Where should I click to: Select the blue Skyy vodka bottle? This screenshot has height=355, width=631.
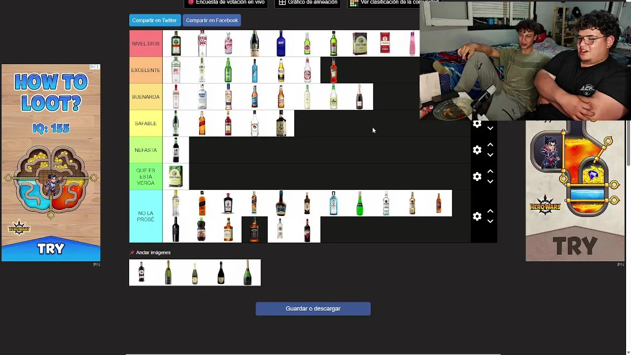(281, 43)
